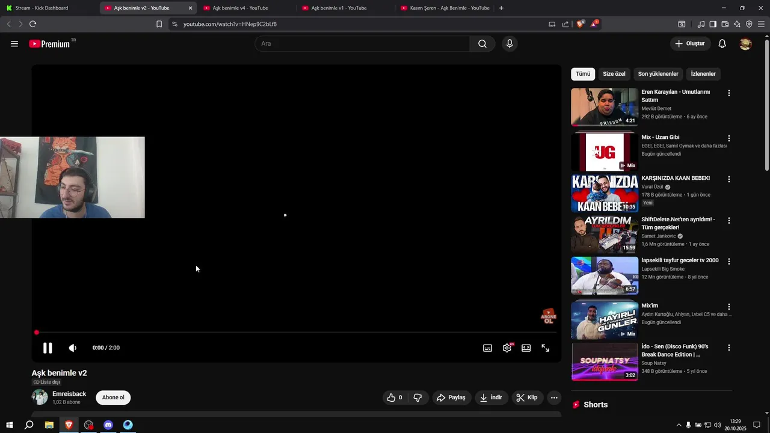Switch to Stream - Kick Dashboard tab
The width and height of the screenshot is (770, 433).
pyautogui.click(x=49, y=8)
